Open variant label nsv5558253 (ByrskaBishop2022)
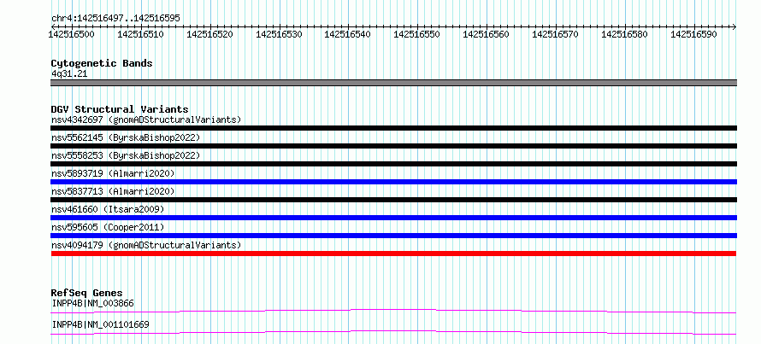 click(126, 155)
